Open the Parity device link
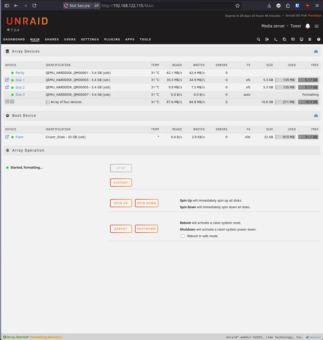 pyautogui.click(x=20, y=73)
